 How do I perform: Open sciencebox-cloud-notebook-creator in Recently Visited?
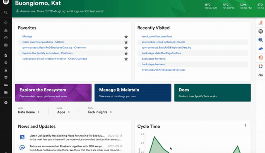[163, 42]
